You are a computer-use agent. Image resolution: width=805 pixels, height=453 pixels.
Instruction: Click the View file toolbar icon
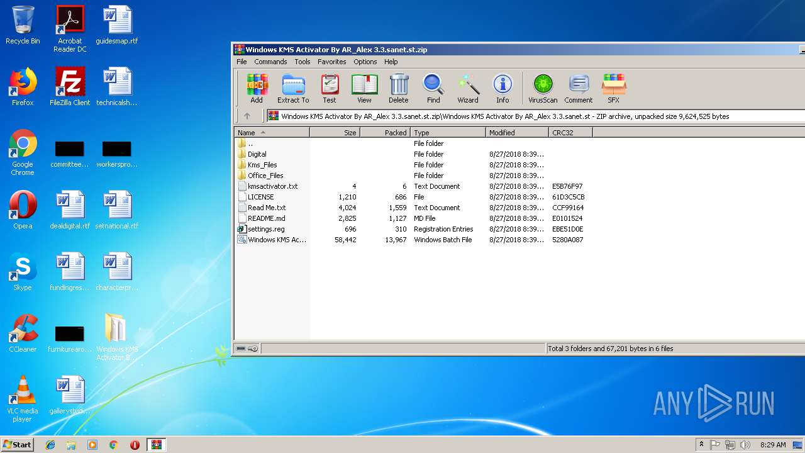click(x=364, y=88)
